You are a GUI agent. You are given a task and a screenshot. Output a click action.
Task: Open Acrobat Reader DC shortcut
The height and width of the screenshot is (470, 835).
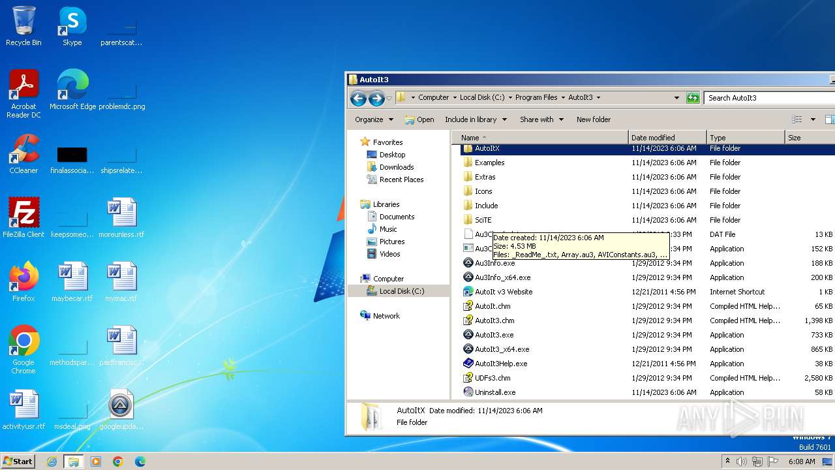pyautogui.click(x=23, y=94)
